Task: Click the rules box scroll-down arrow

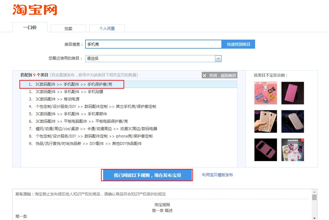Action: pyautogui.click(x=314, y=218)
